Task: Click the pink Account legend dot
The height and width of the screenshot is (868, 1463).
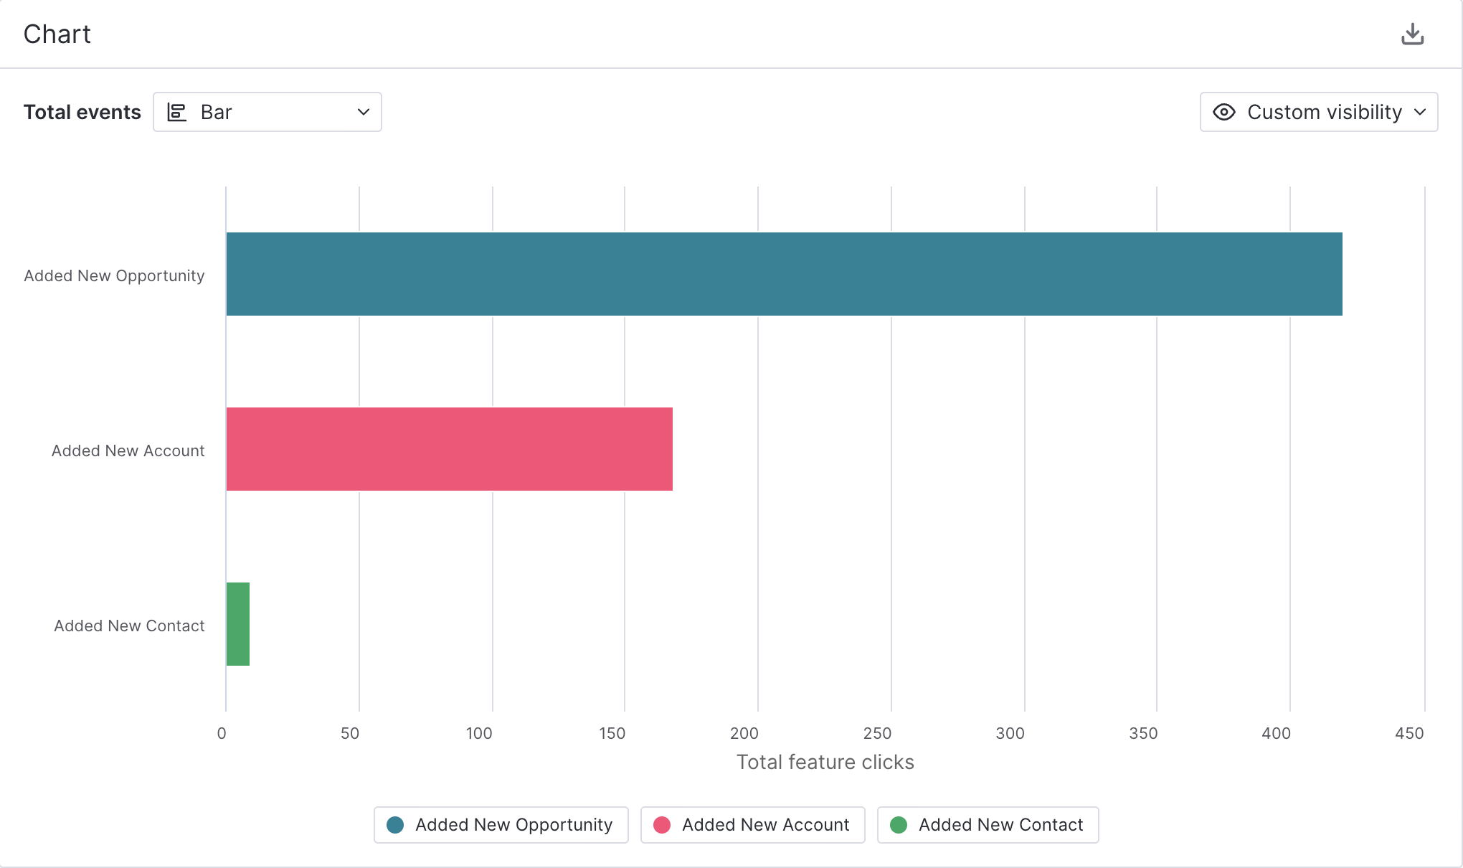Action: coord(662,825)
